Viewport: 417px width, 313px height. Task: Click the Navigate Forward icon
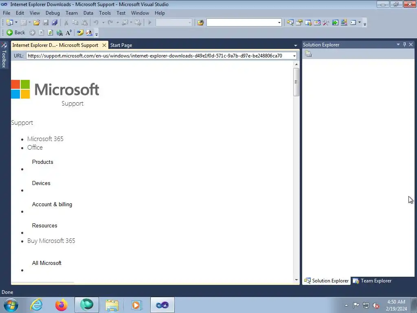click(138, 23)
